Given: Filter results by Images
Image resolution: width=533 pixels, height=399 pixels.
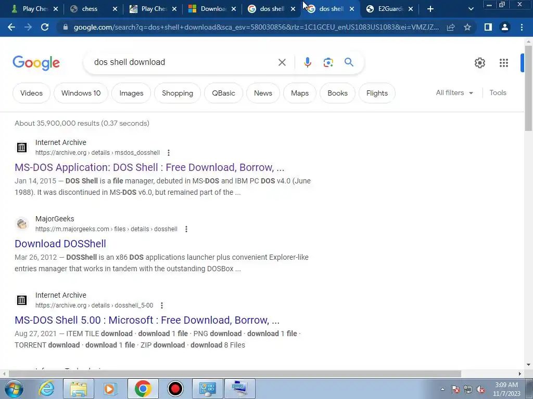Looking at the screenshot, I should coord(131,93).
